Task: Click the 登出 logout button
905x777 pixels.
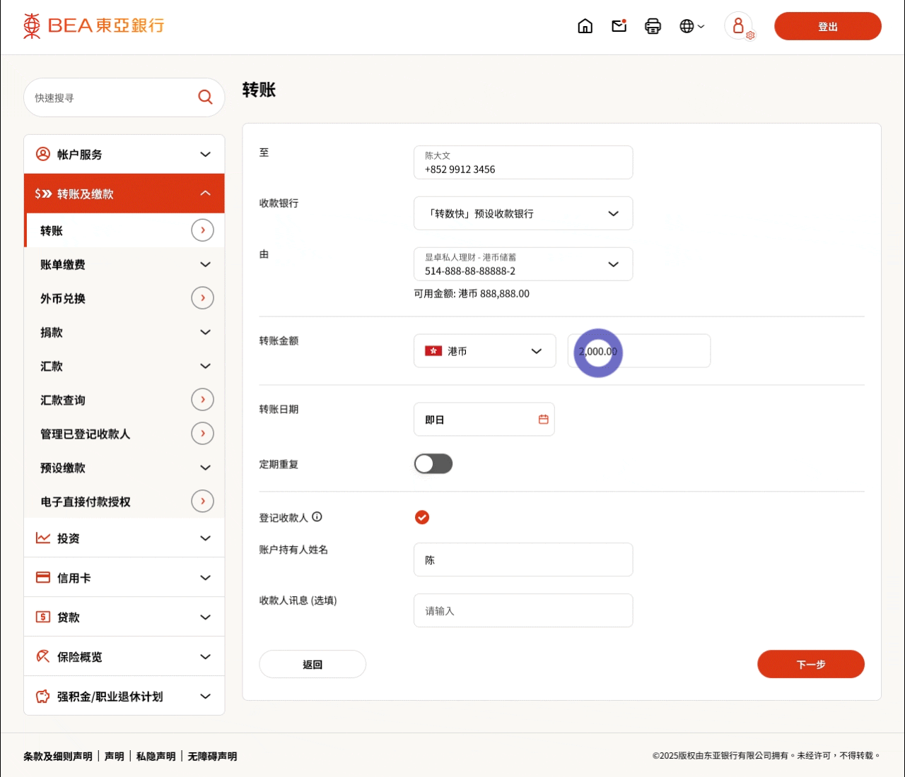Action: pyautogui.click(x=827, y=26)
